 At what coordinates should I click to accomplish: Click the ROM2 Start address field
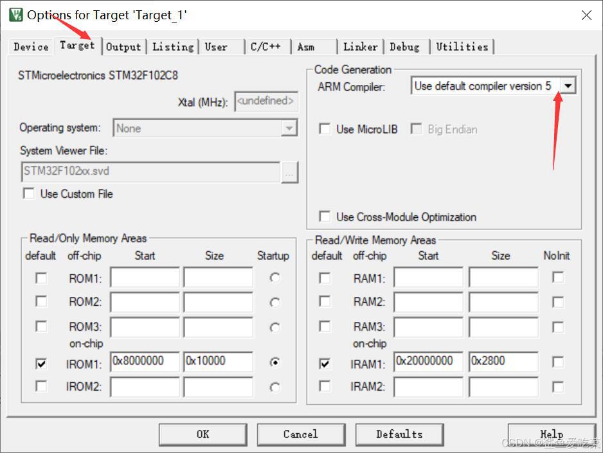pyautogui.click(x=145, y=302)
